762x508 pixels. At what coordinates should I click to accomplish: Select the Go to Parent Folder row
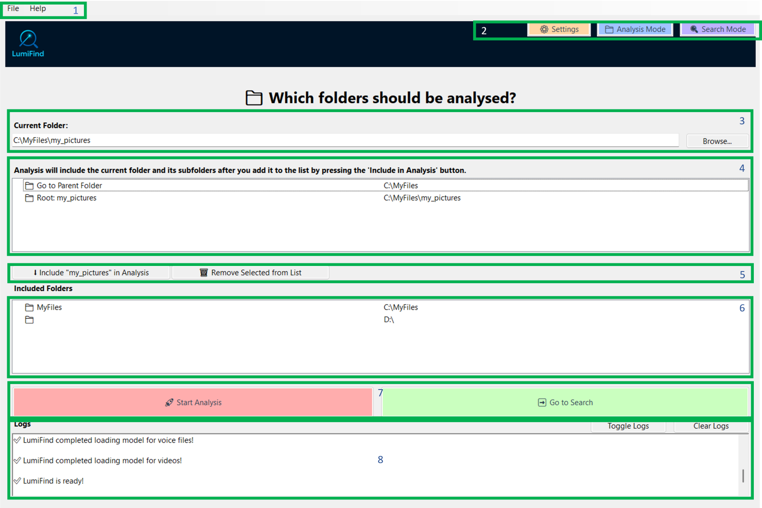click(x=386, y=185)
